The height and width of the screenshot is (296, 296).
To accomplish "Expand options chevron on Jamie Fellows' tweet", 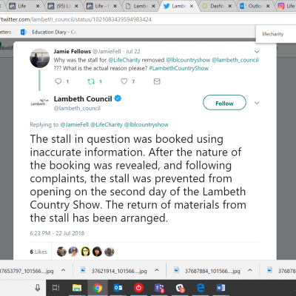I will click(257, 52).
